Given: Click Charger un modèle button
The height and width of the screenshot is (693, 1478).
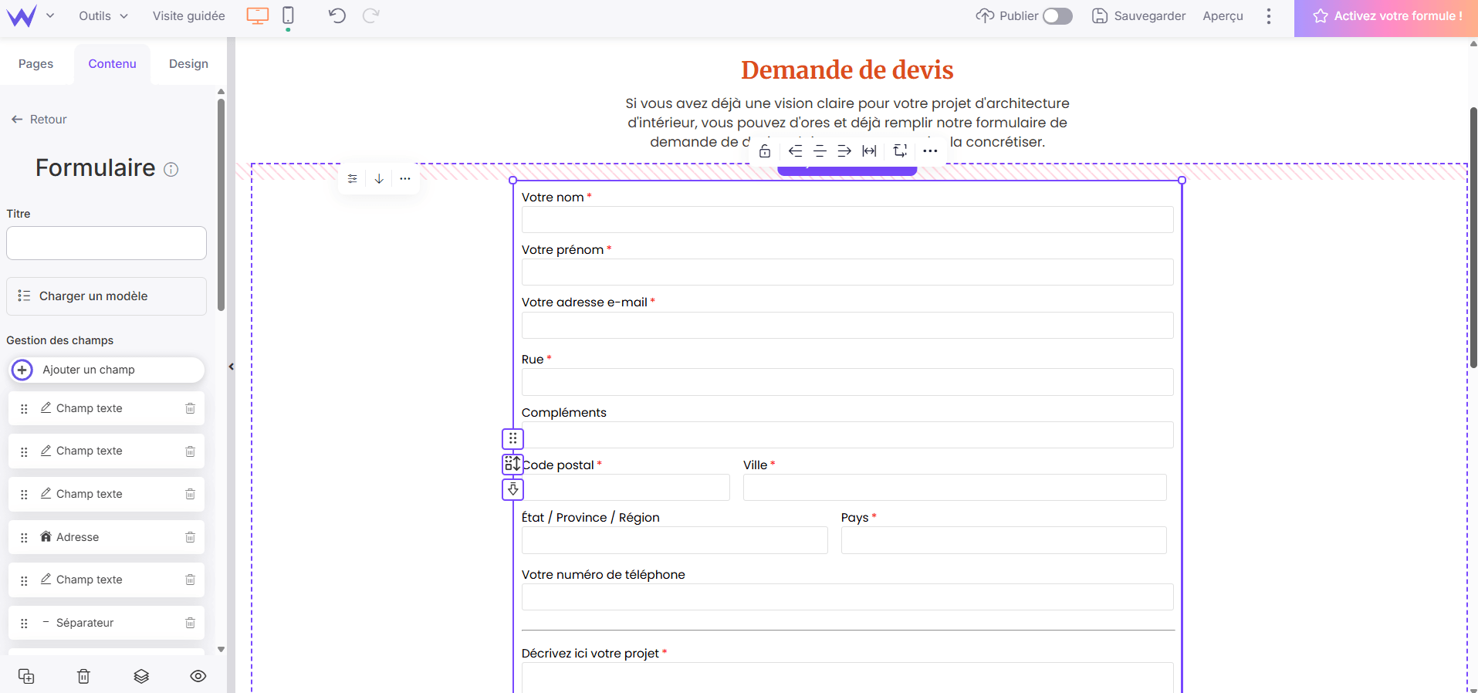Looking at the screenshot, I should pos(107,296).
